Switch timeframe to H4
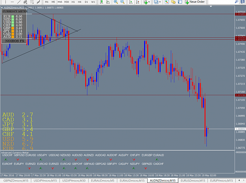246x183 pixels. (x=80, y=2)
